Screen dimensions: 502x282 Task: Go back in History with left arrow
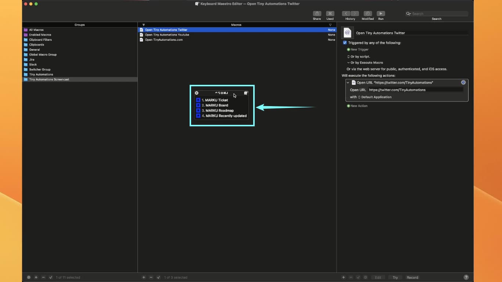[x=346, y=14]
